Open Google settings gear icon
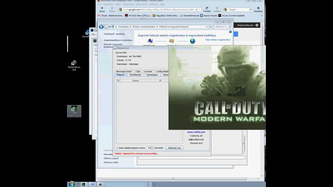The image size is (333, 187). 257,25
